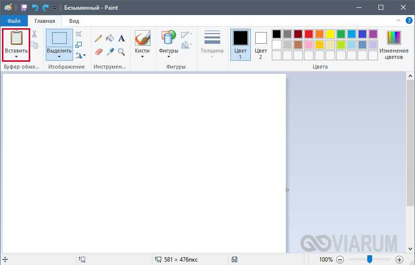415x265 pixels.
Task: Click the Magnifier tool
Action: coord(122,52)
